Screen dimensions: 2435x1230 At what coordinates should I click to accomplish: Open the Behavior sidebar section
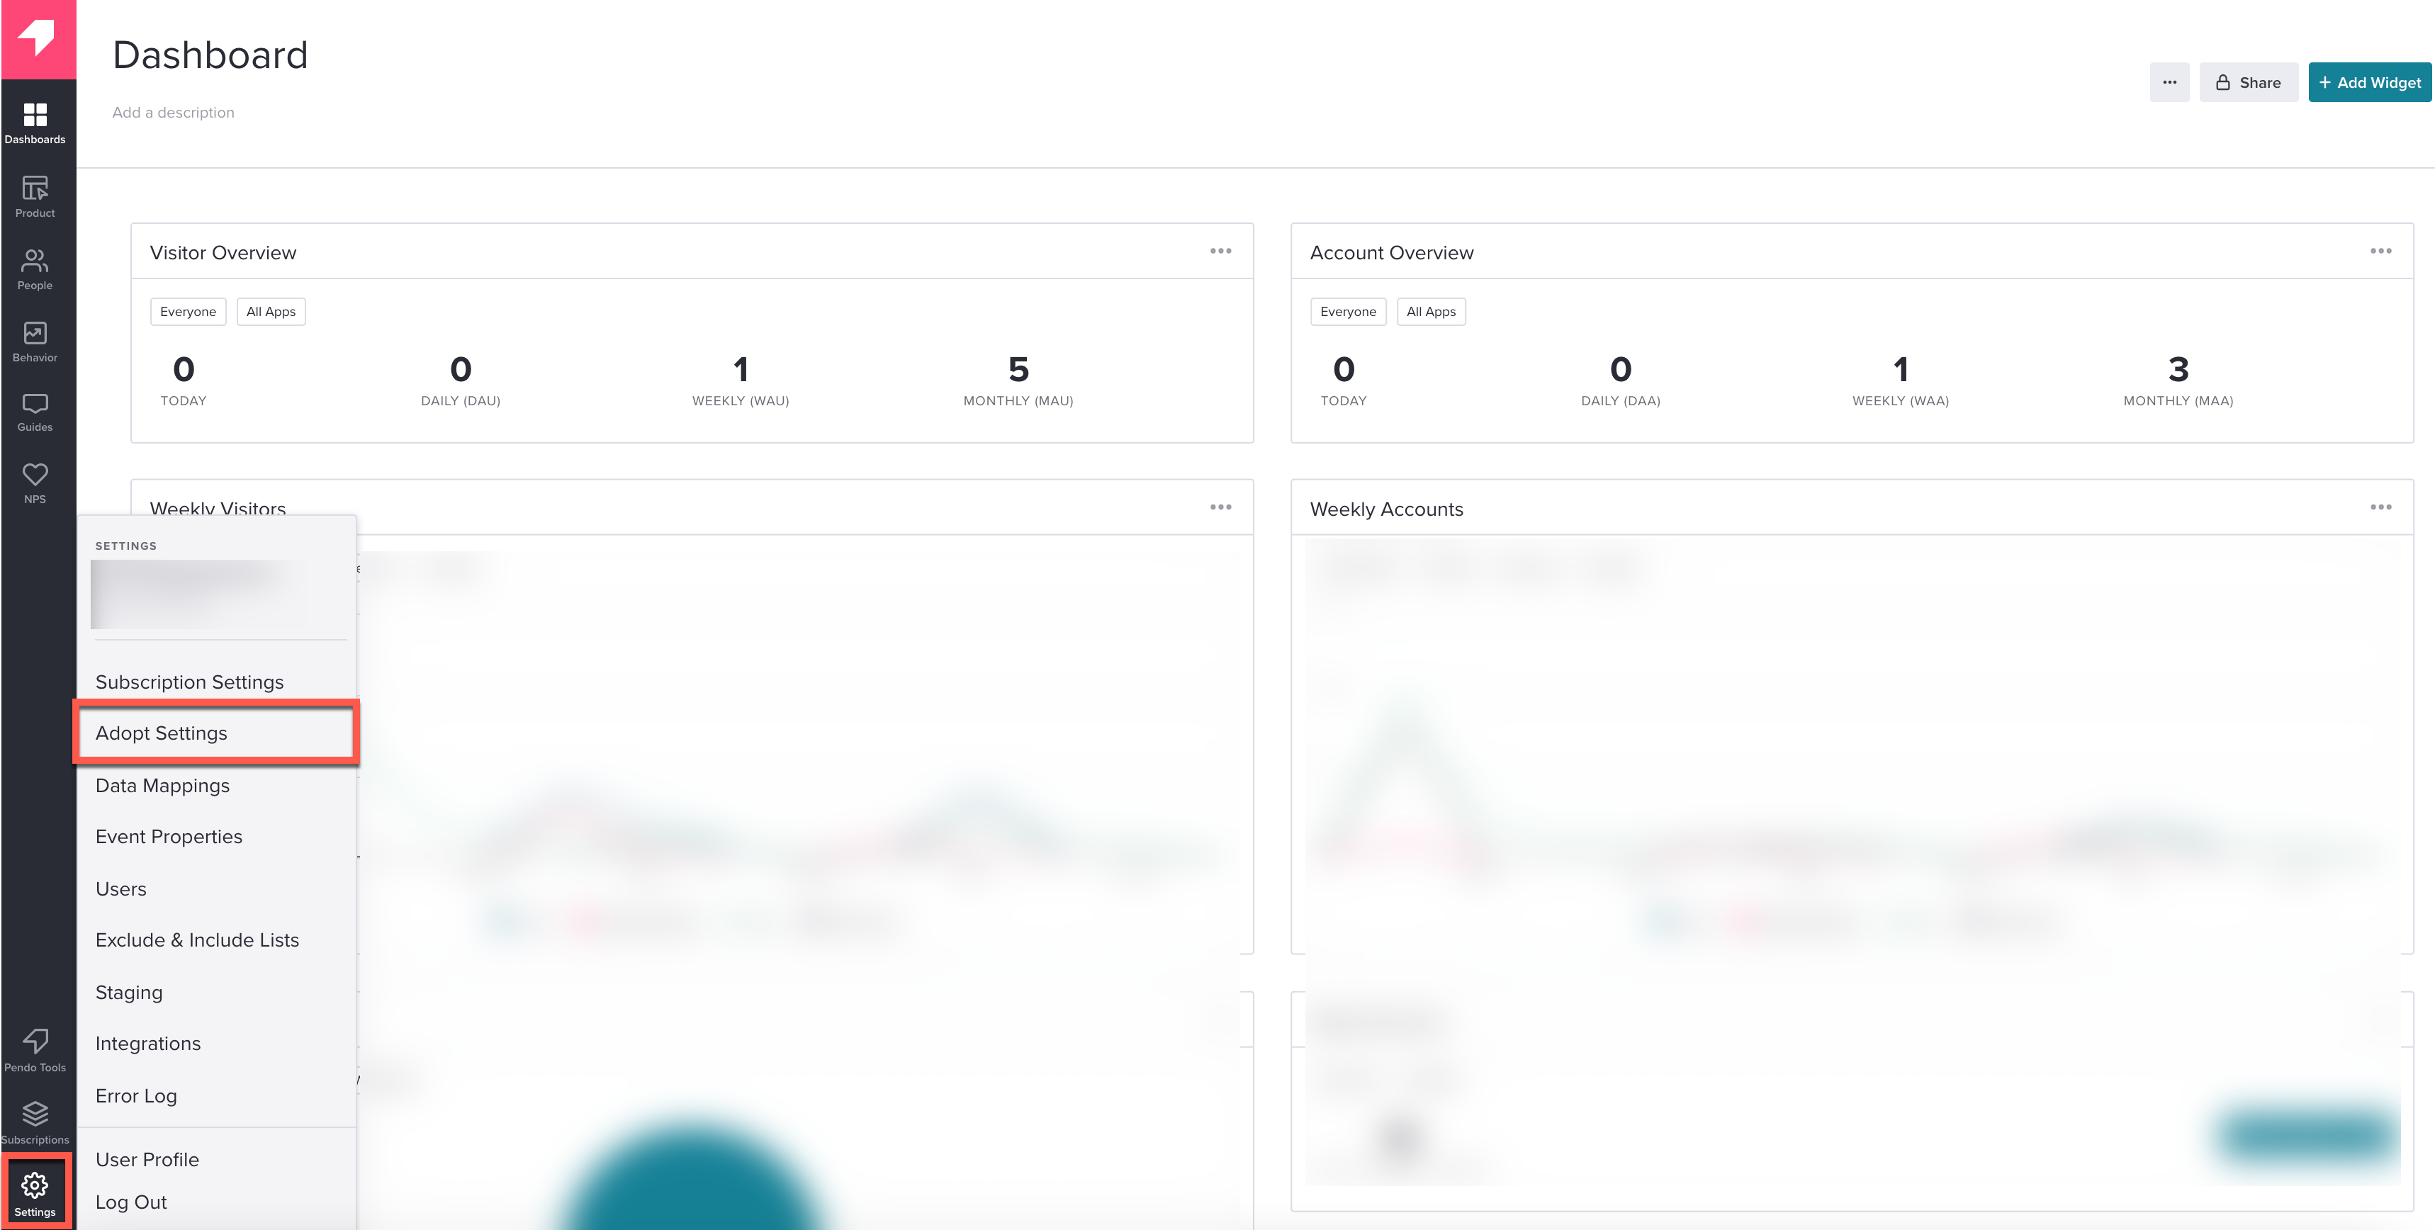click(x=35, y=342)
